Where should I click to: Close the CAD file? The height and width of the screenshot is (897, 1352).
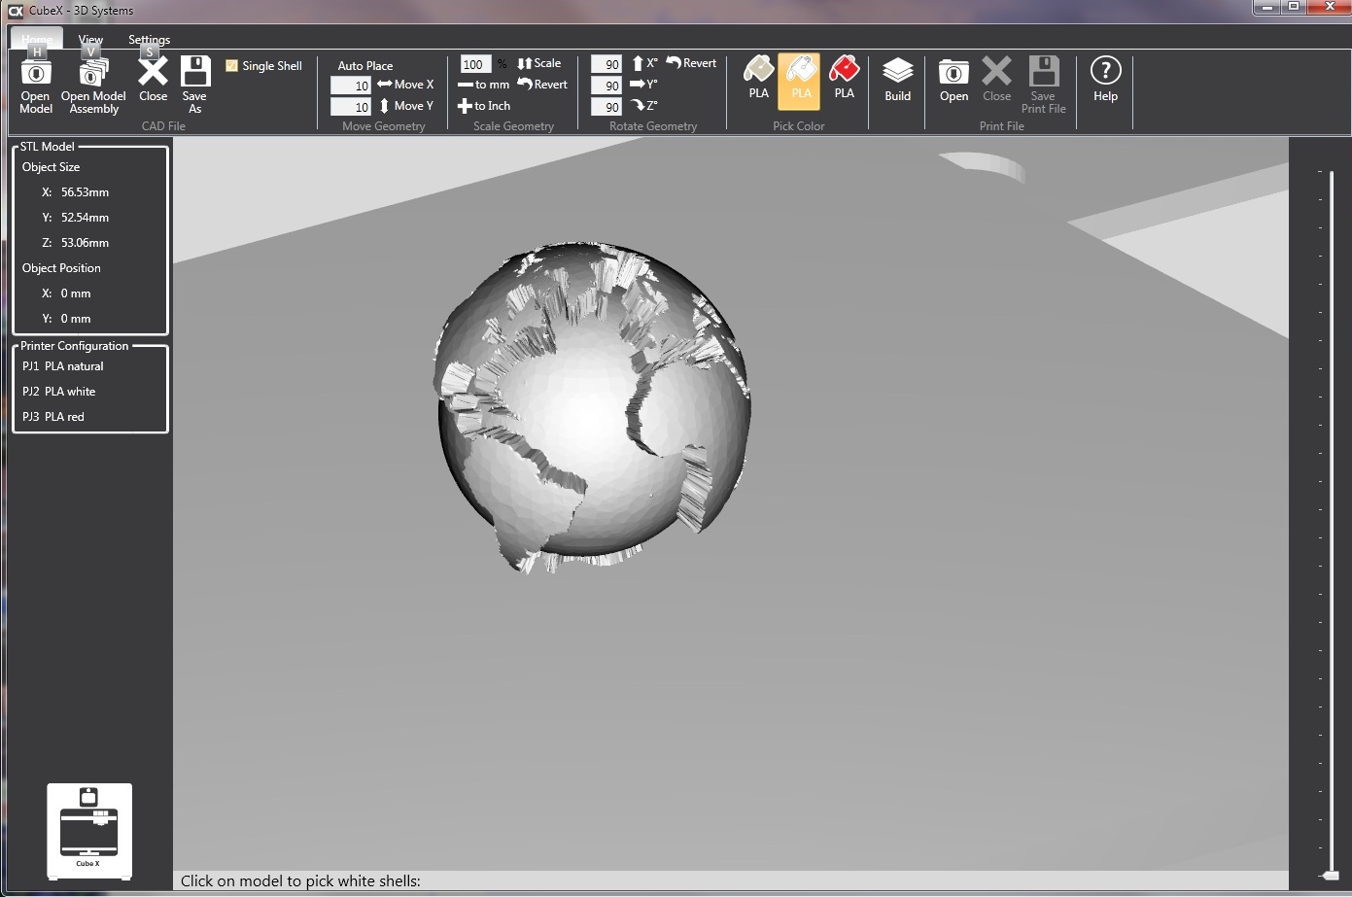[x=153, y=80]
